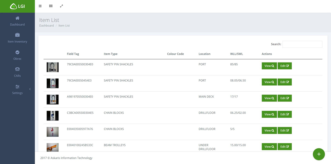The image size is (331, 164).
Task: Edit the BEAM TROLLEYS item
Action: pyautogui.click(x=285, y=147)
